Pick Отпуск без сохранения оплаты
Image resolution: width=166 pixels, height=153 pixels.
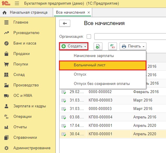click(103, 84)
